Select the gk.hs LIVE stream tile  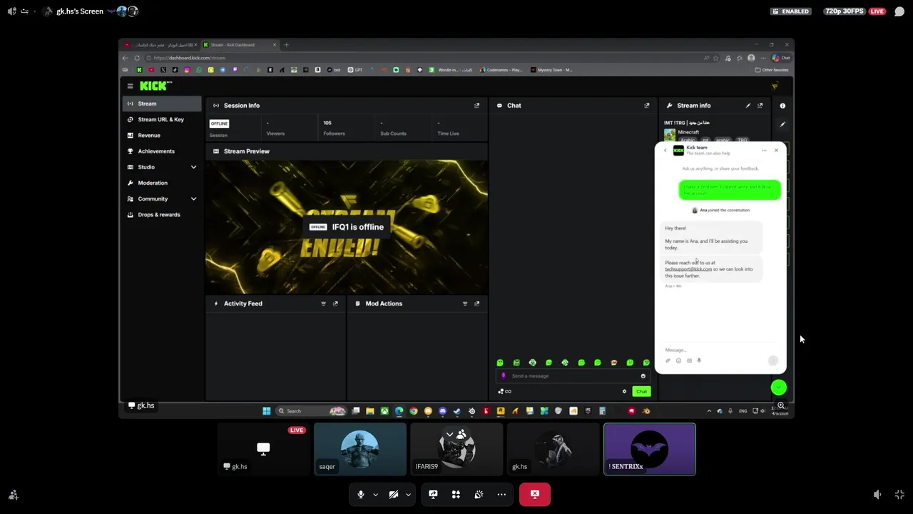[263, 449]
